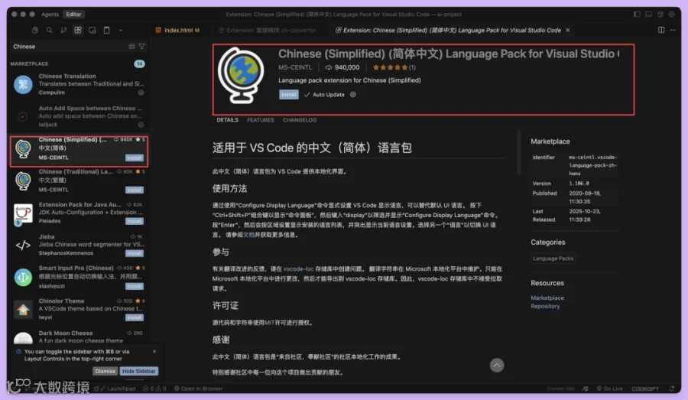Select the Dark Moon Cheese extension

coord(79,337)
